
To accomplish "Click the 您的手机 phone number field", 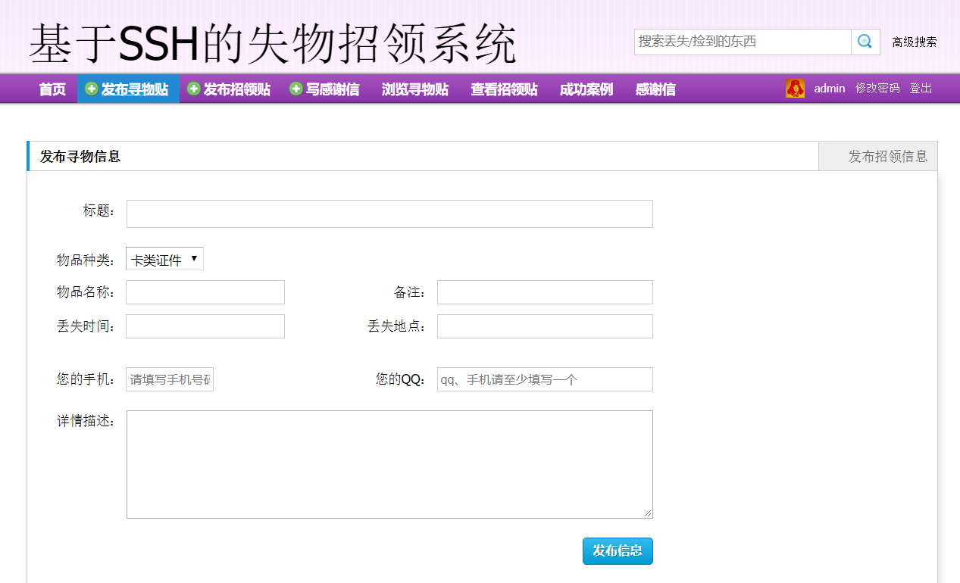I will coord(169,379).
